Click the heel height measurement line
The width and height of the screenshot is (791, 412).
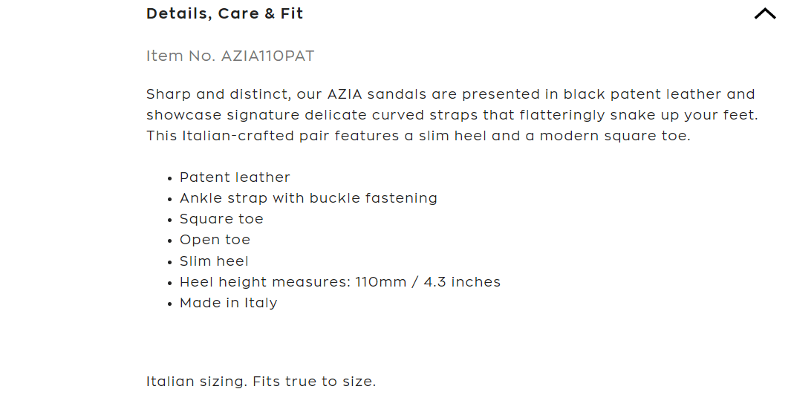pyautogui.click(x=339, y=282)
